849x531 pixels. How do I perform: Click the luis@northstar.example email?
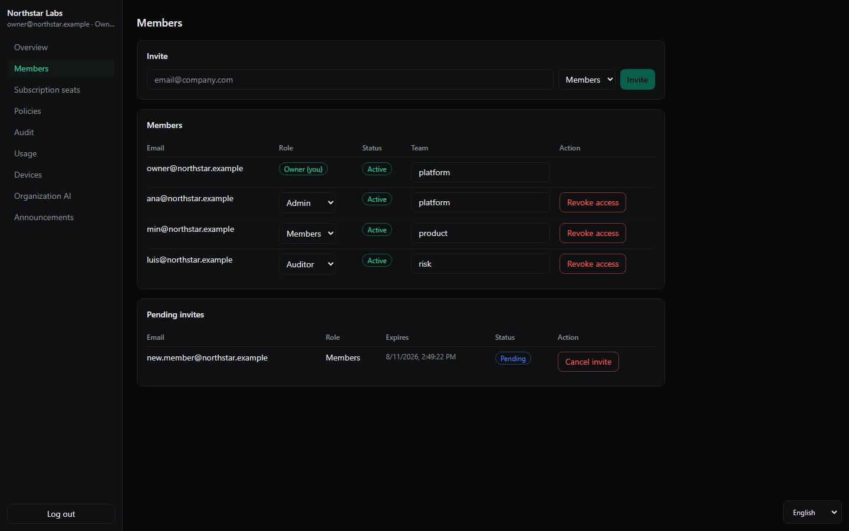(190, 260)
